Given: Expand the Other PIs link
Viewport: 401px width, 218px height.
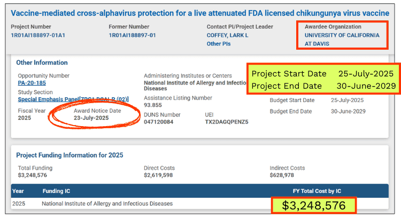Looking at the screenshot, I should [x=218, y=44].
